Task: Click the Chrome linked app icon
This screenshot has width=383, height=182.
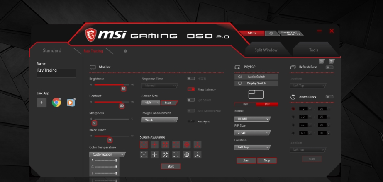Action: coord(56,103)
